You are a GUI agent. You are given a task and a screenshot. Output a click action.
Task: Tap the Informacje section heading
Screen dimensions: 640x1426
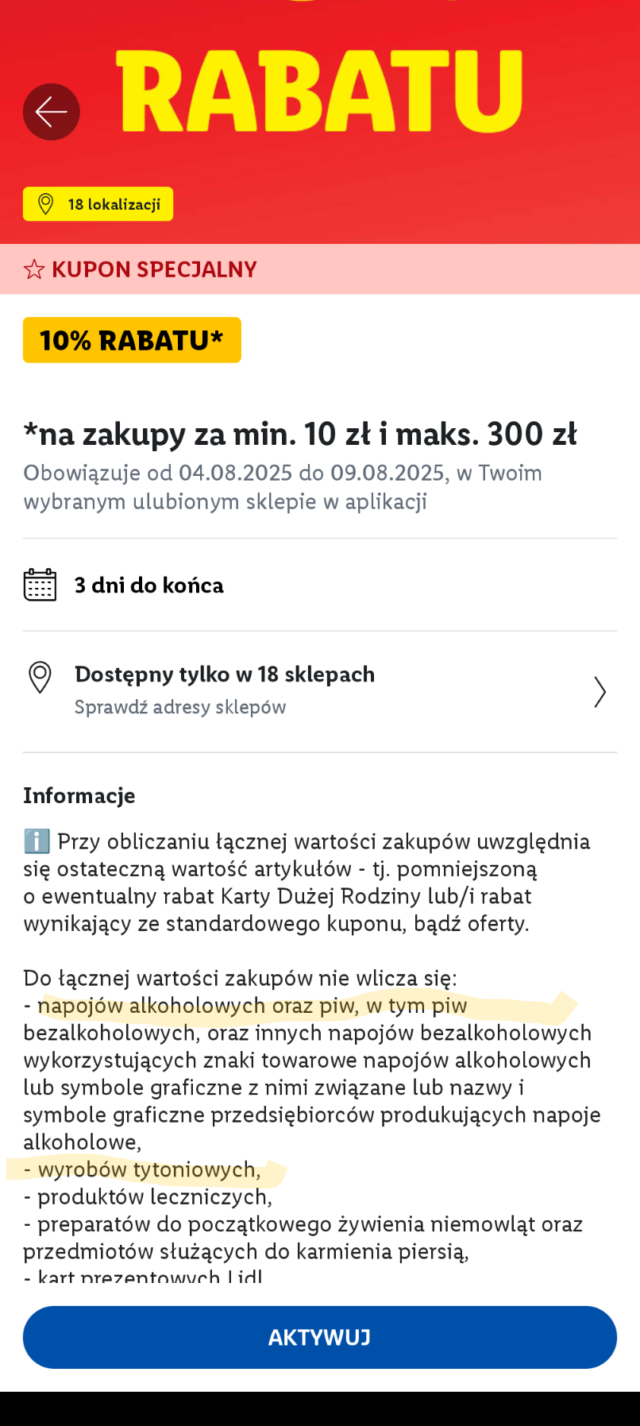click(79, 795)
